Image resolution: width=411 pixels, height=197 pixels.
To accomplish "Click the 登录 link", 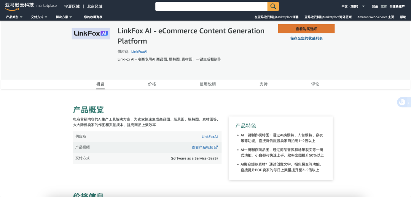I will click(375, 6).
